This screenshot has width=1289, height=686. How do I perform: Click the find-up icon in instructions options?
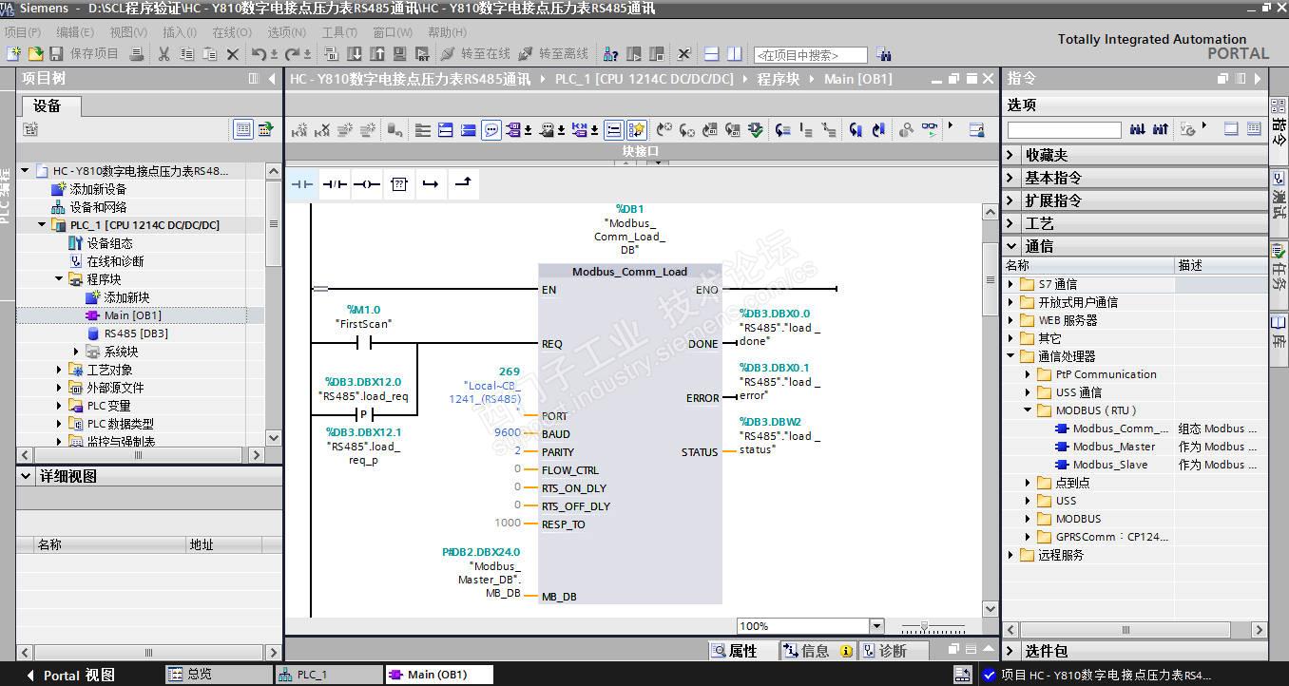(1161, 129)
